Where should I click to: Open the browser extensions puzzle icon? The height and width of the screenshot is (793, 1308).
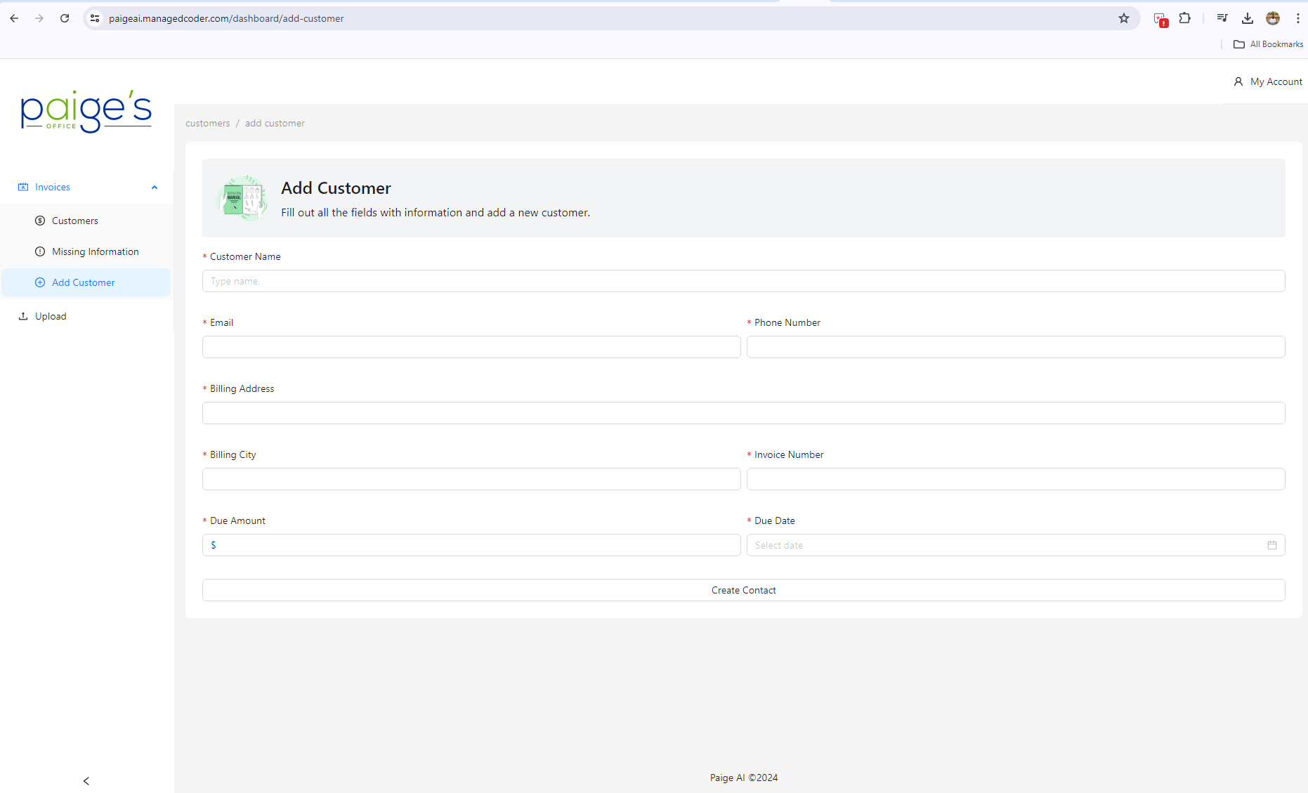click(1184, 18)
